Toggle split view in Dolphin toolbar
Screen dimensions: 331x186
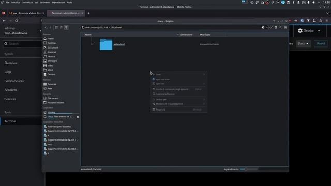point(276,27)
